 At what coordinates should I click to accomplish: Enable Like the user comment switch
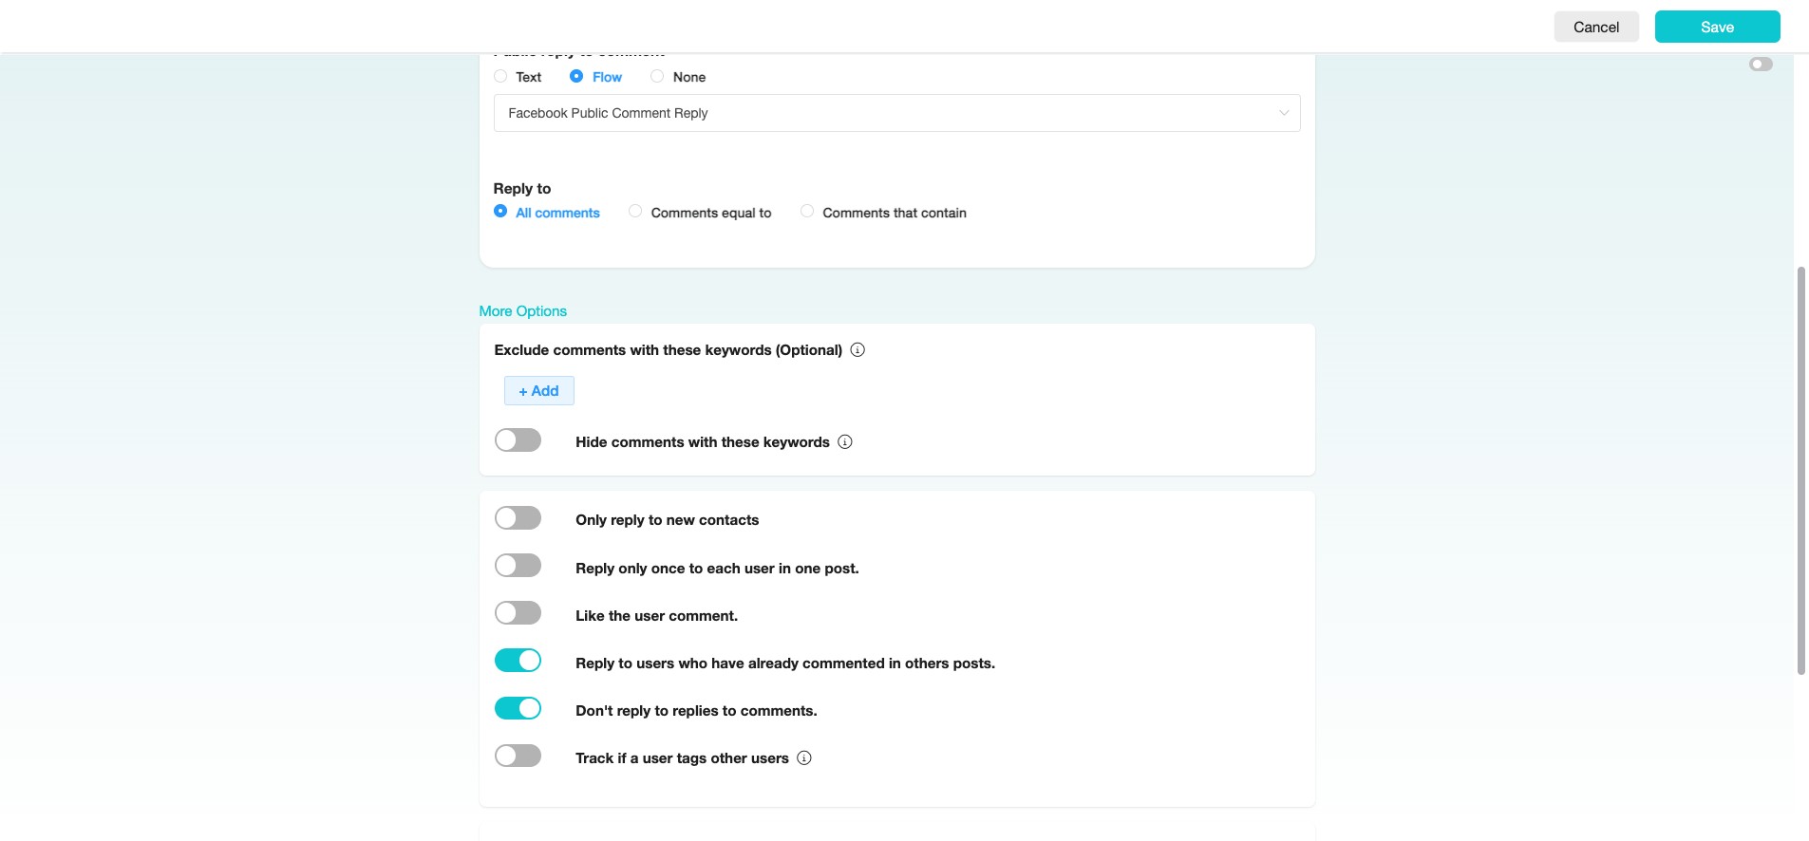click(x=518, y=613)
